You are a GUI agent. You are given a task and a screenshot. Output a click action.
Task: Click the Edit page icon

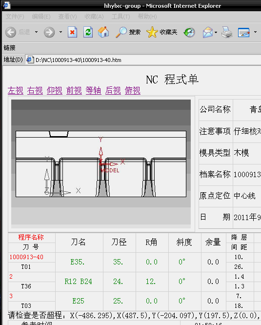(x=243, y=32)
